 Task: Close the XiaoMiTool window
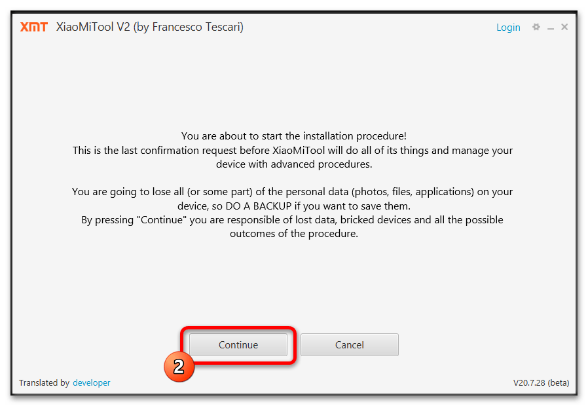click(x=564, y=27)
